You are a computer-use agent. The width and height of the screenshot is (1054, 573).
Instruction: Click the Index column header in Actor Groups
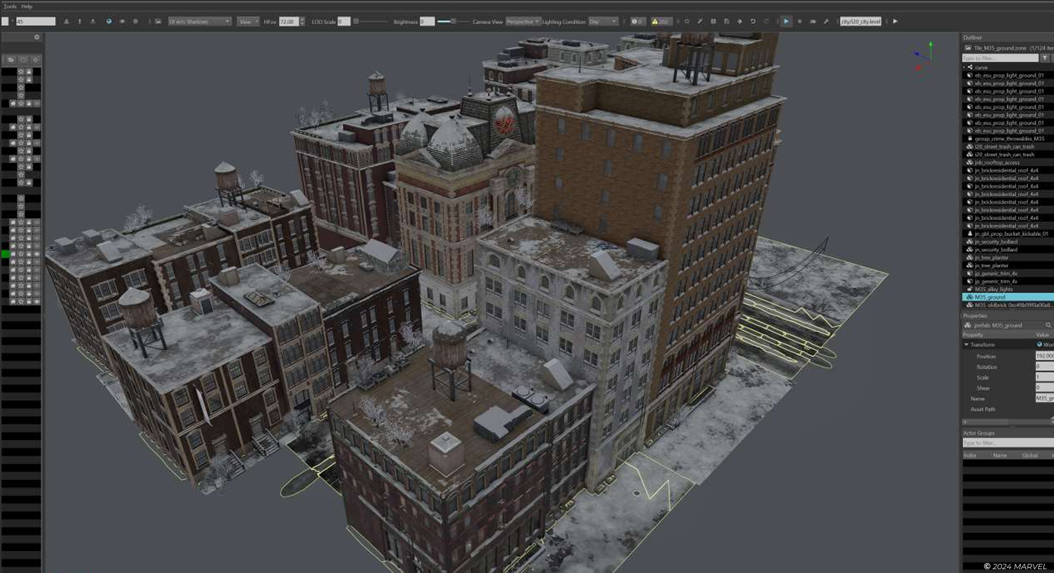click(x=969, y=455)
